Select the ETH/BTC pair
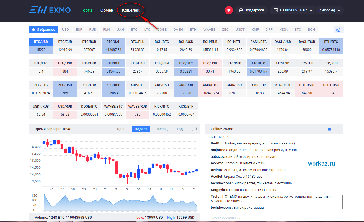364x222 pixels. pos(331,46)
